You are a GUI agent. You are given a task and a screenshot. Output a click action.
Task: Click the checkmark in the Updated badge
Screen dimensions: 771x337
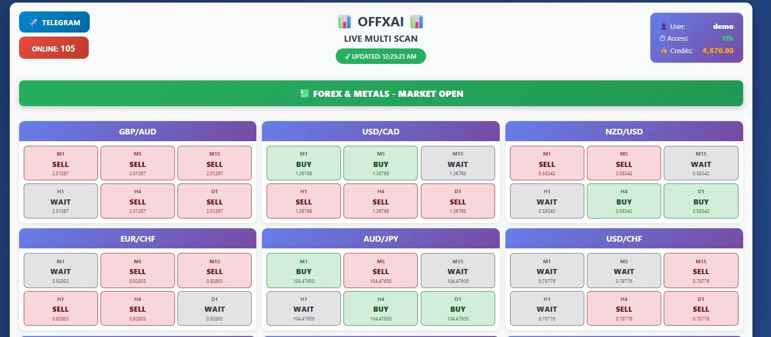point(348,57)
